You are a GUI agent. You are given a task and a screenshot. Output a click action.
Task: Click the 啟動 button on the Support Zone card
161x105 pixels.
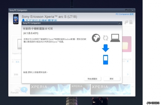(x=16, y=75)
